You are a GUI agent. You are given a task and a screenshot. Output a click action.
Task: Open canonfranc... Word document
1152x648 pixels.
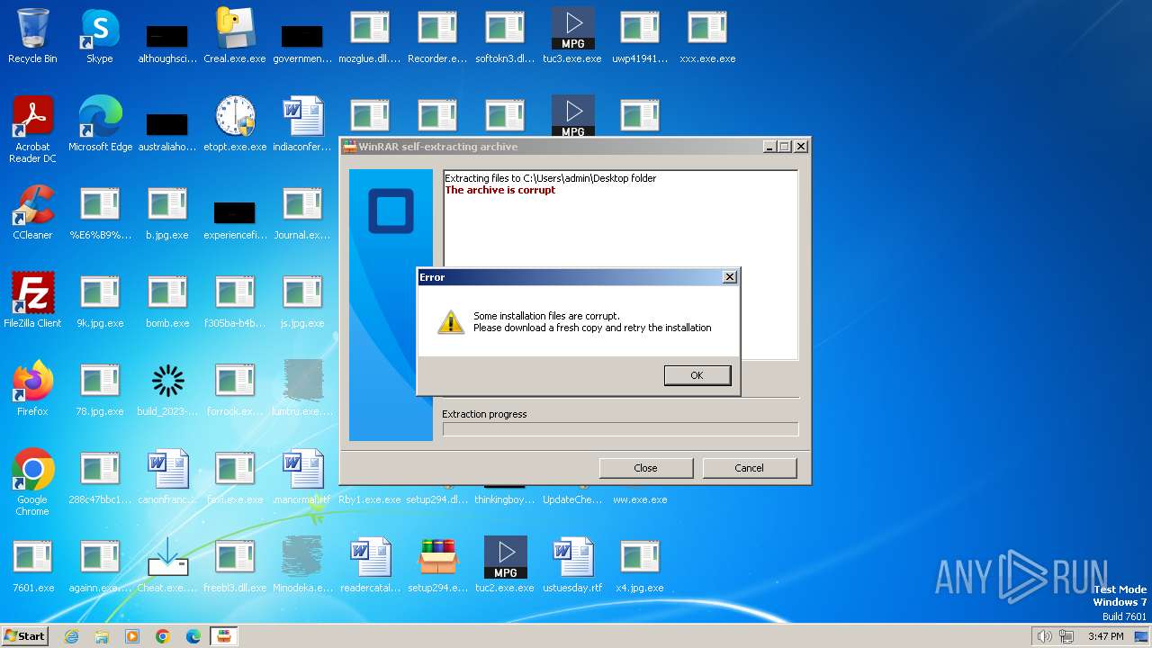click(167, 477)
